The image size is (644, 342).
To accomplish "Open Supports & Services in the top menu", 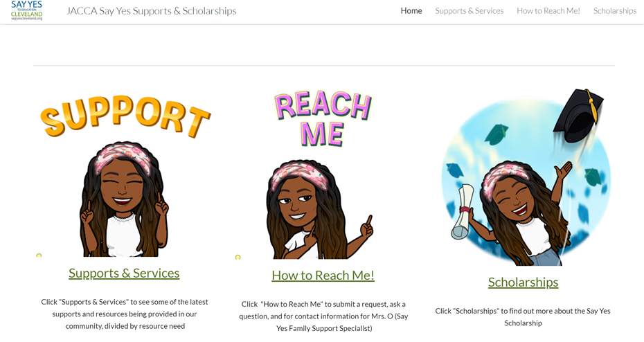I will coord(469,11).
